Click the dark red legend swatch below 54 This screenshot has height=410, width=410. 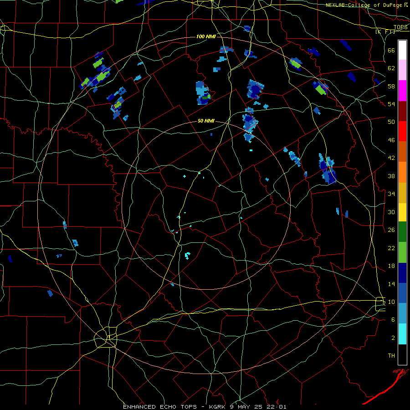(x=402, y=111)
